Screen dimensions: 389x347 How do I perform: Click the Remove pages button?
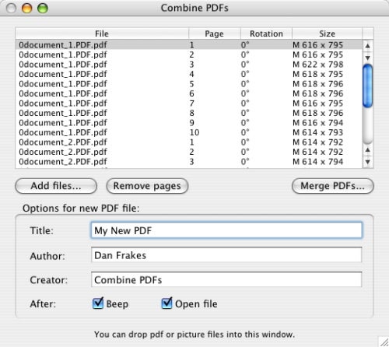(147, 186)
